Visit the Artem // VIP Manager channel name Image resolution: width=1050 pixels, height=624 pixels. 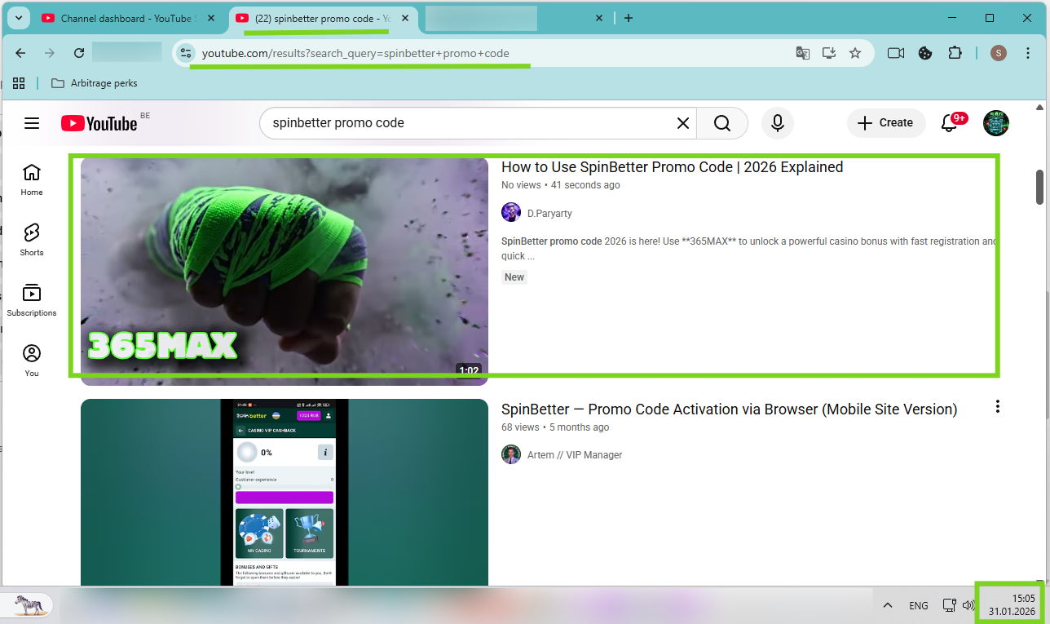click(575, 455)
